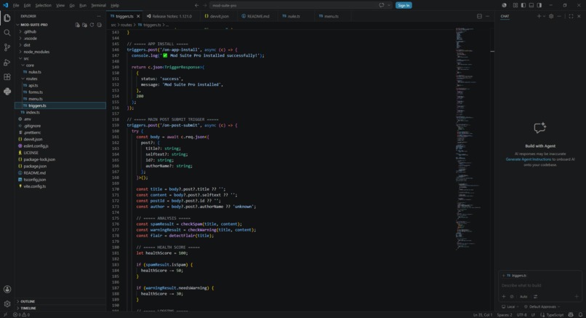Click the New File icon in Explorer
This screenshot has height=318, width=586.
[77, 25]
